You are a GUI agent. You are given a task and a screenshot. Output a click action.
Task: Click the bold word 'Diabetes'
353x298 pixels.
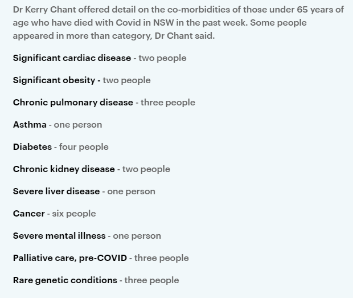(32, 147)
